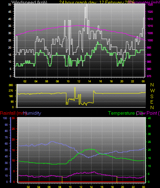
Task: Select the red 30 rainfall axis value
Action: click(x=13, y=118)
